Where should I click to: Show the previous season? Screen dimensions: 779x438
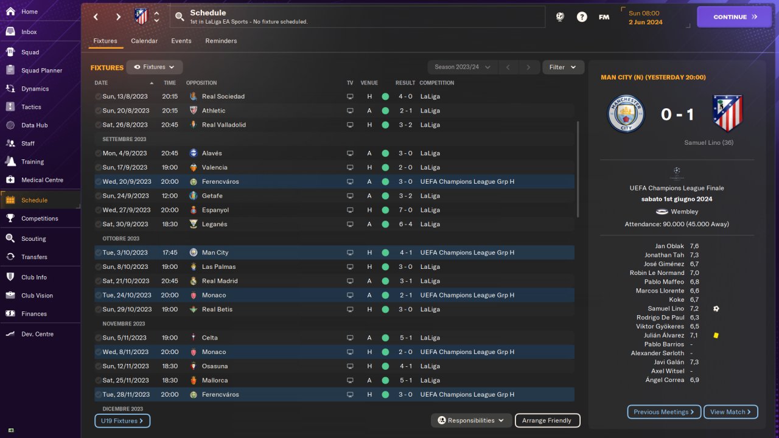tap(508, 67)
